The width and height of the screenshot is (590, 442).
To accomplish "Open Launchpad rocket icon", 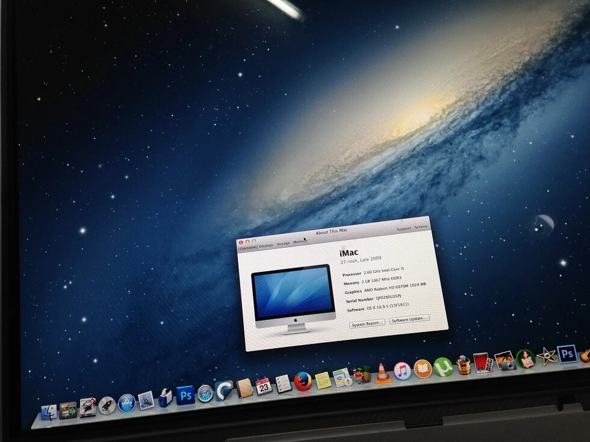I will tap(107, 405).
